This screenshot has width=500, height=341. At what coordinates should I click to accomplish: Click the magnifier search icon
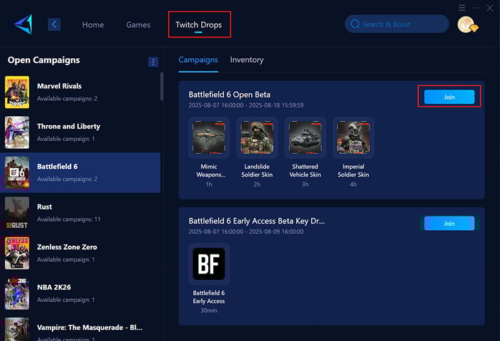(355, 24)
